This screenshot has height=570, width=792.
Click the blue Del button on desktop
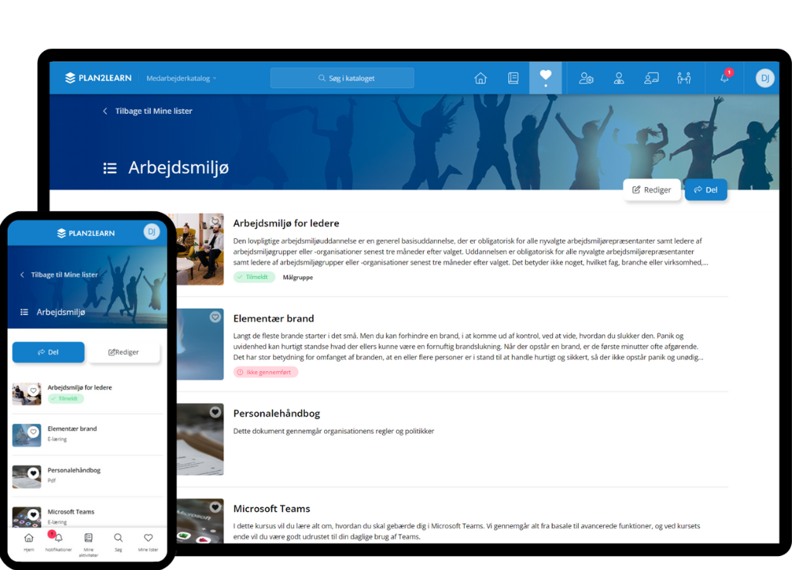tap(705, 189)
